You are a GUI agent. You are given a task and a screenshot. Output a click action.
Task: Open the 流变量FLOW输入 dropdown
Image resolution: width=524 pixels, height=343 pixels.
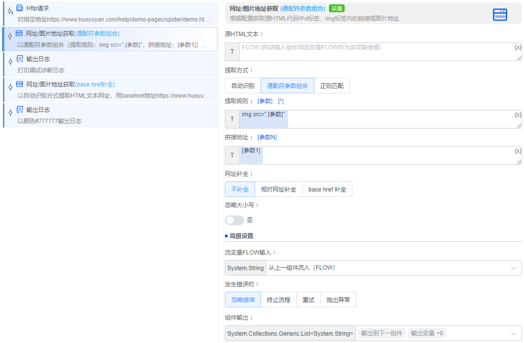513,268
